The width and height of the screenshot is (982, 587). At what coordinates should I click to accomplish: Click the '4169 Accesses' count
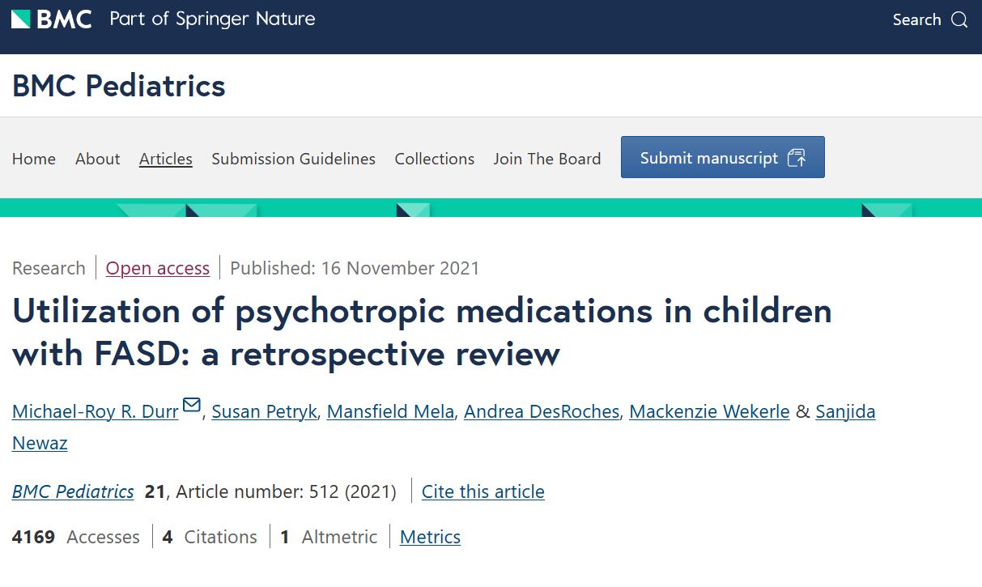(x=76, y=537)
